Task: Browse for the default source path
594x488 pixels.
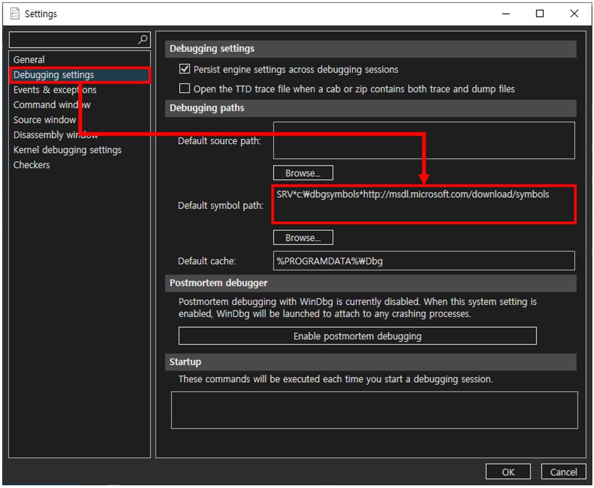Action: point(303,172)
